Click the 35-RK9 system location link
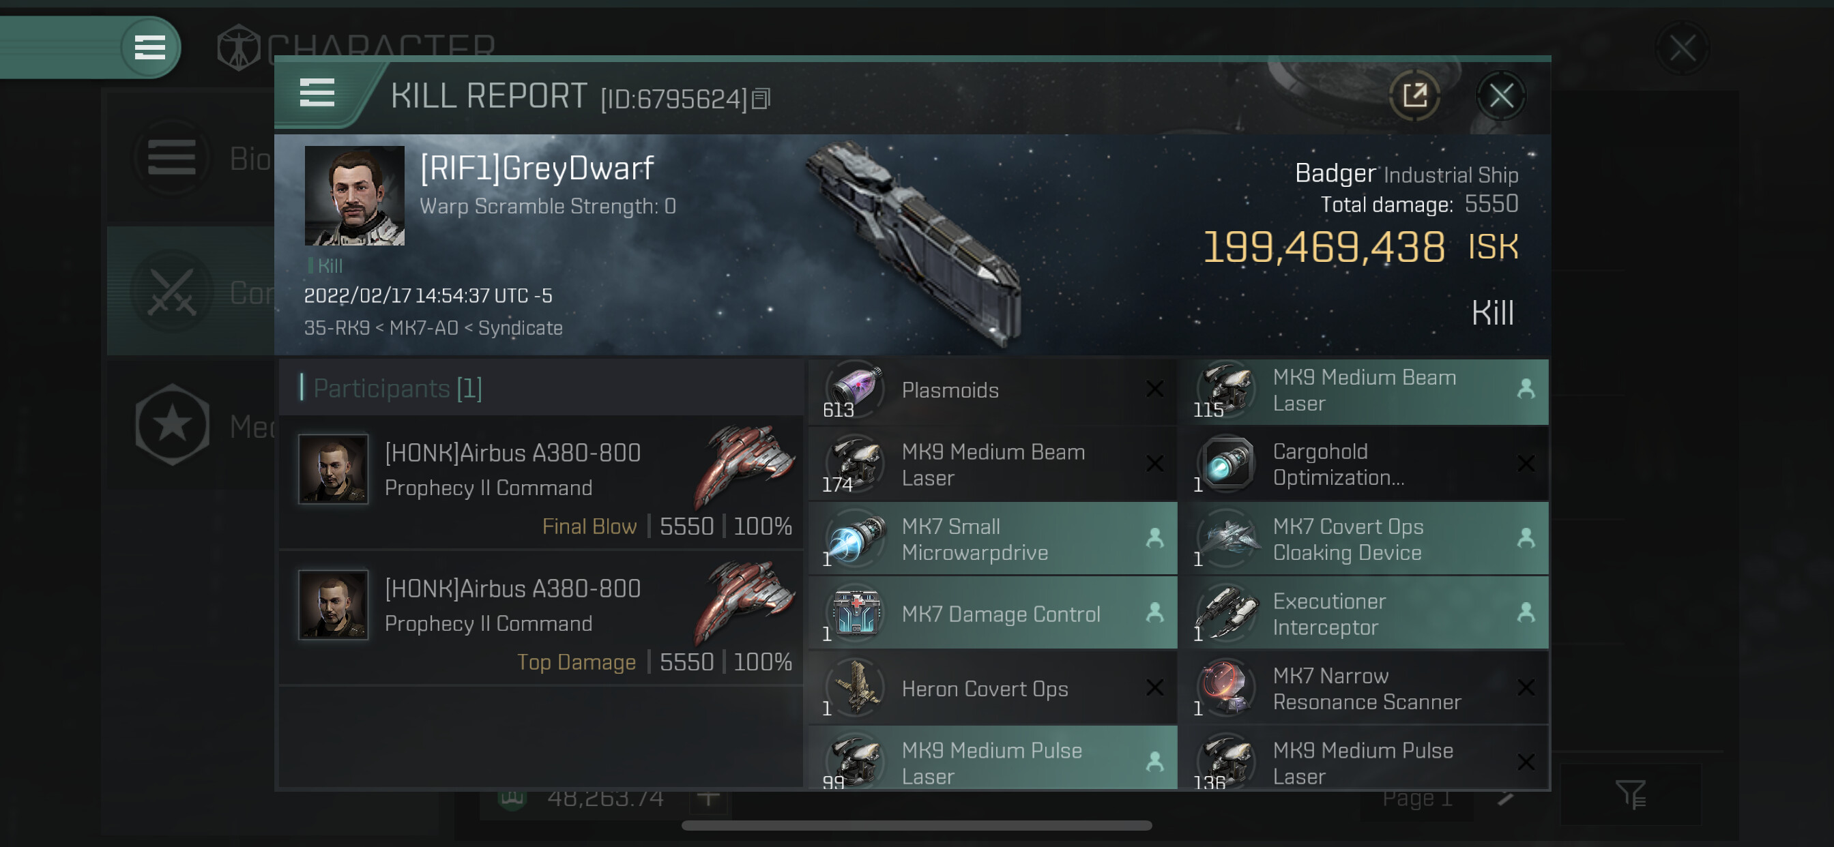The image size is (1834, 847). (336, 328)
